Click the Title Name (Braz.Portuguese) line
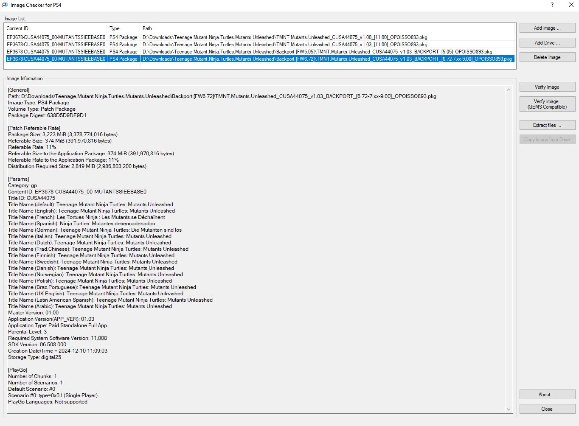579x426 pixels. (x=102, y=287)
